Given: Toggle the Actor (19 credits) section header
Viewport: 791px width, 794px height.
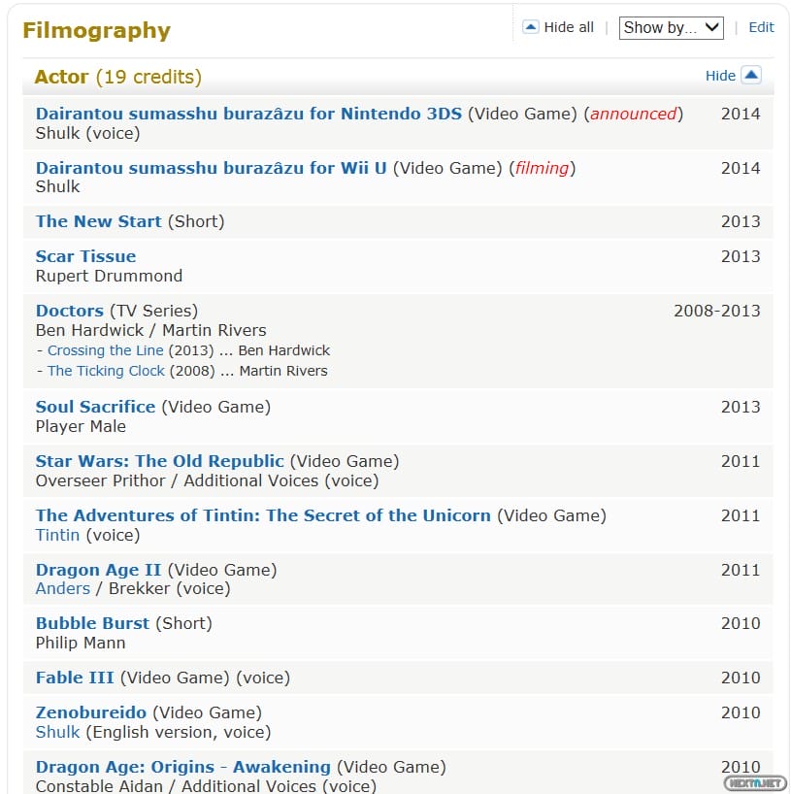Looking at the screenshot, I should click(x=117, y=77).
